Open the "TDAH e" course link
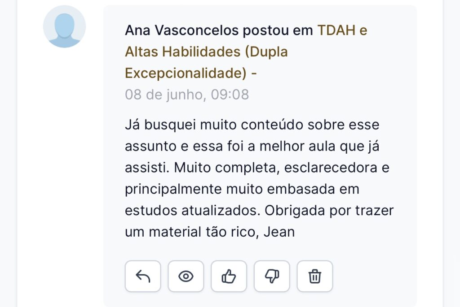 pos(342,30)
